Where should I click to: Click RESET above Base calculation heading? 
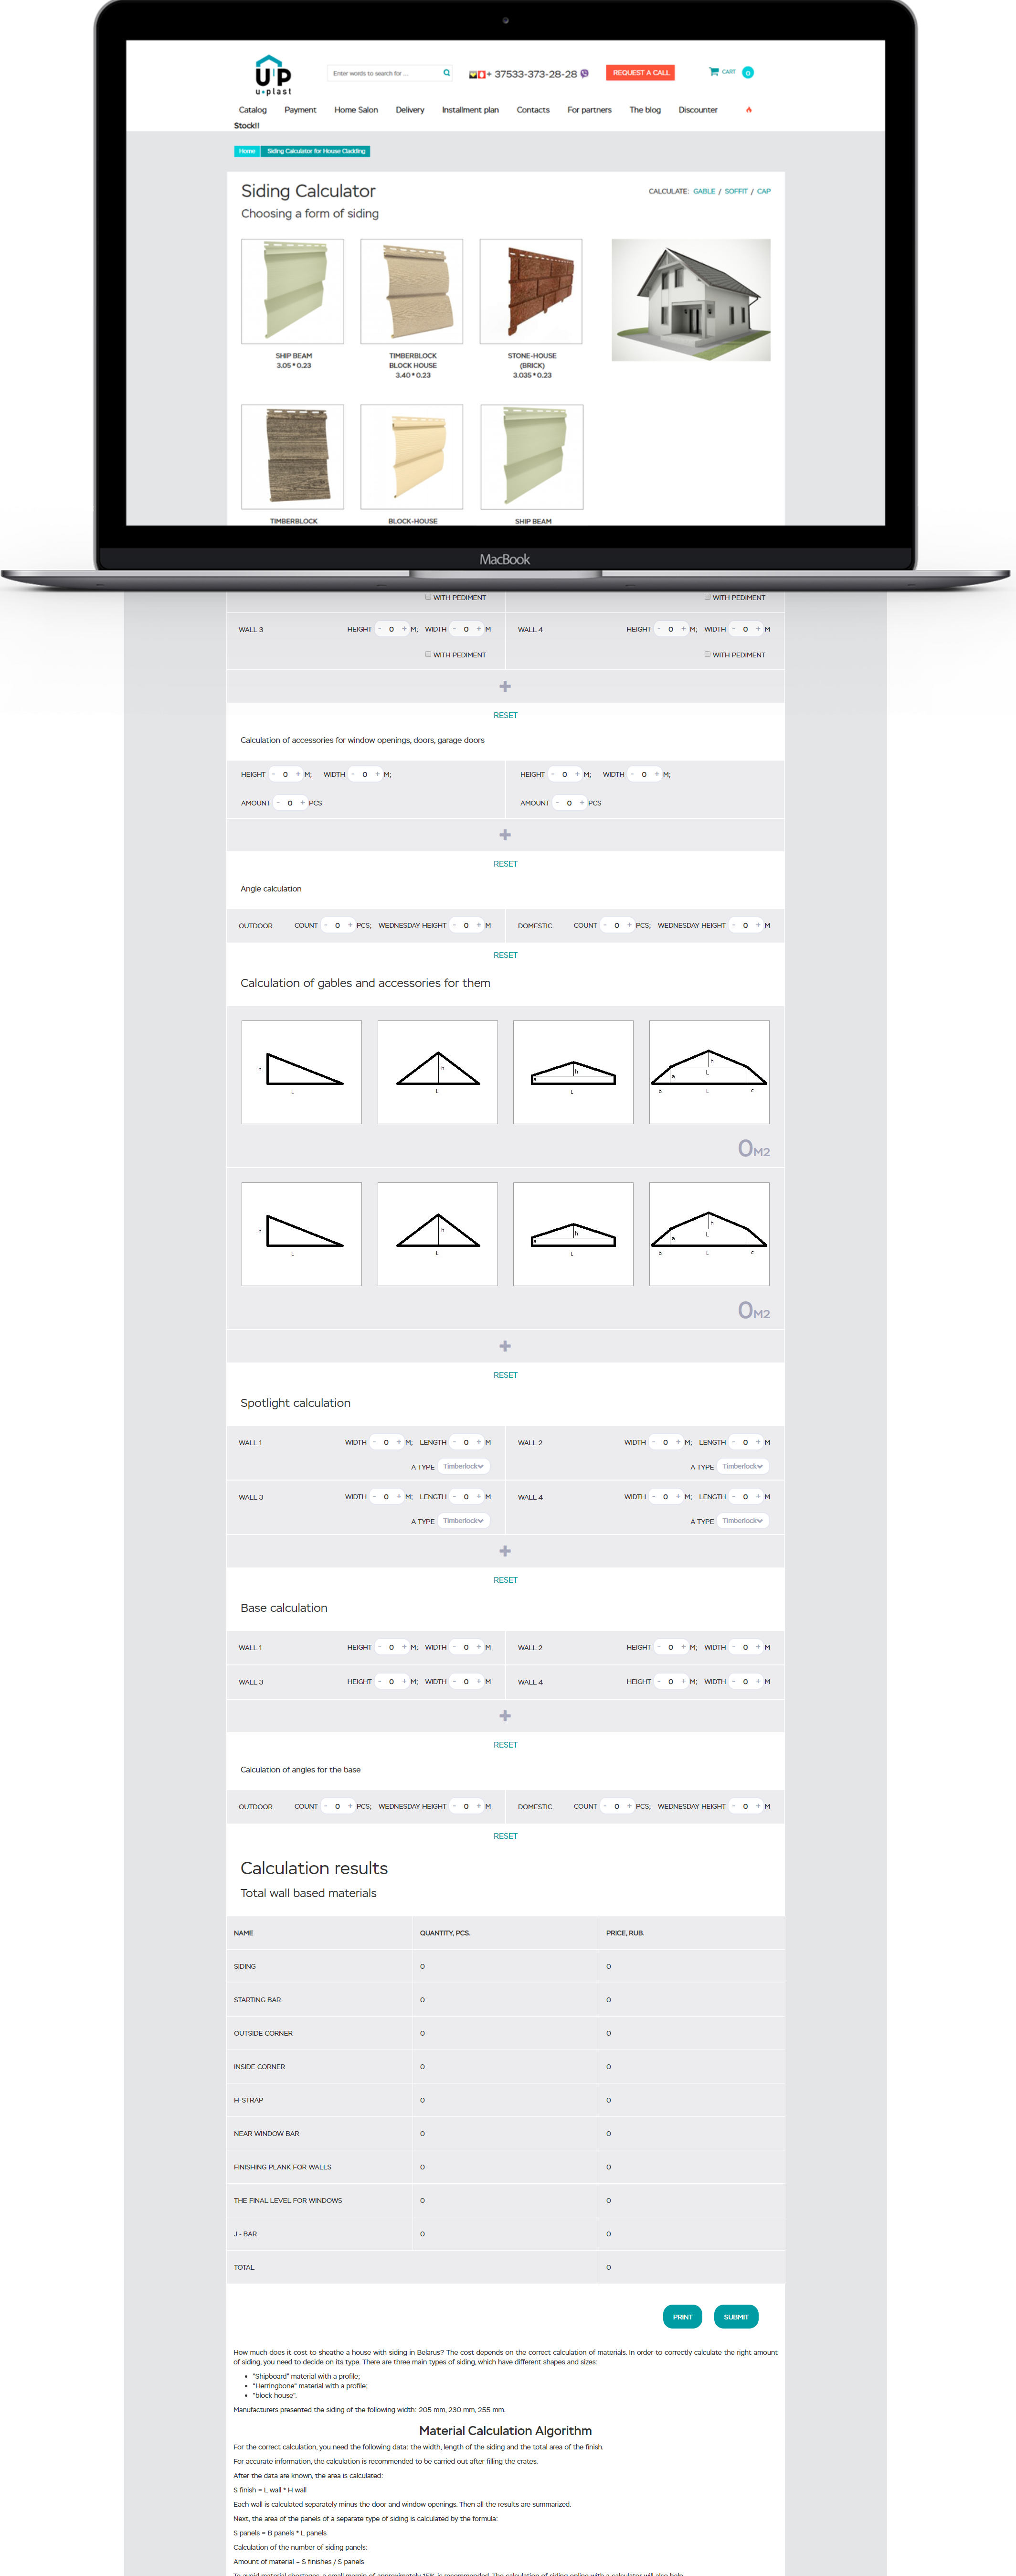click(506, 1580)
